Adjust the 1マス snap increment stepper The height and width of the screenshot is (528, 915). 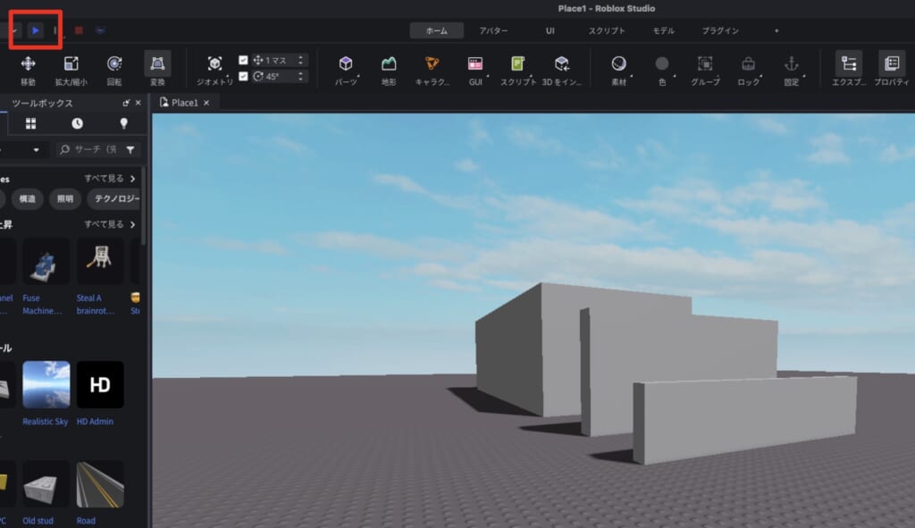[x=300, y=60]
